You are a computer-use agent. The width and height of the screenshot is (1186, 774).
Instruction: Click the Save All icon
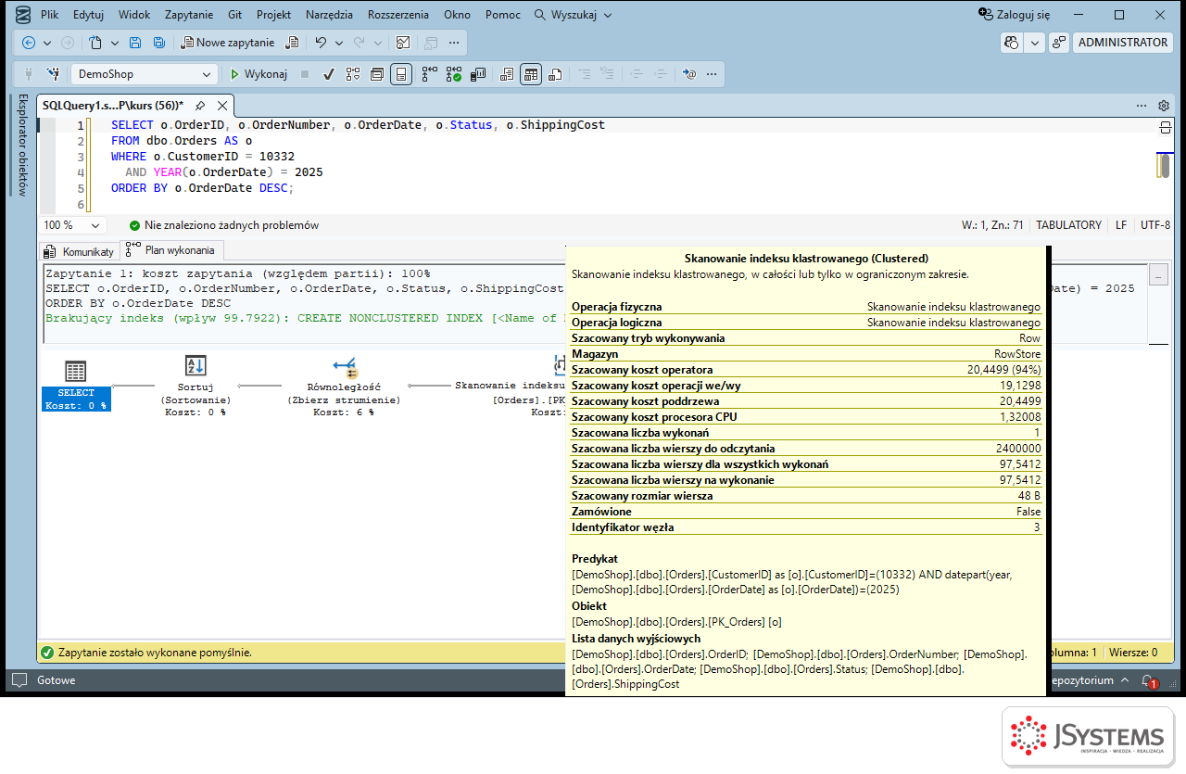pyautogui.click(x=158, y=43)
